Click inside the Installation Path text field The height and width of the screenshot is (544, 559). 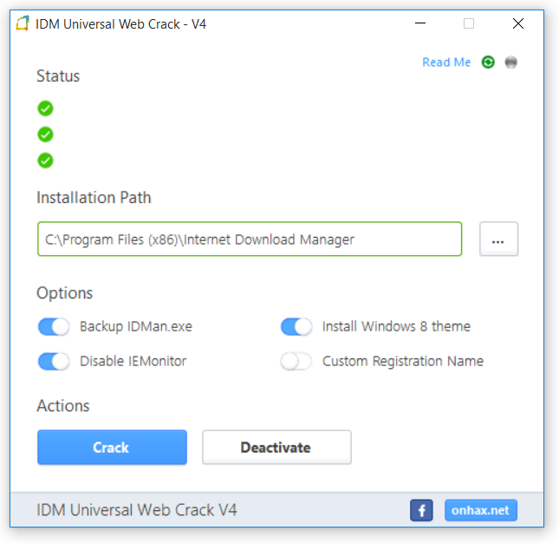coord(250,239)
